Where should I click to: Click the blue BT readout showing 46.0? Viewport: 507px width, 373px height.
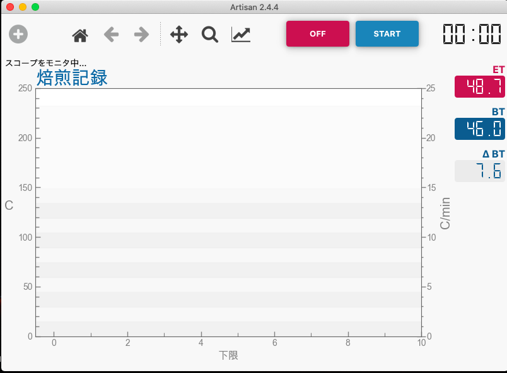click(479, 129)
